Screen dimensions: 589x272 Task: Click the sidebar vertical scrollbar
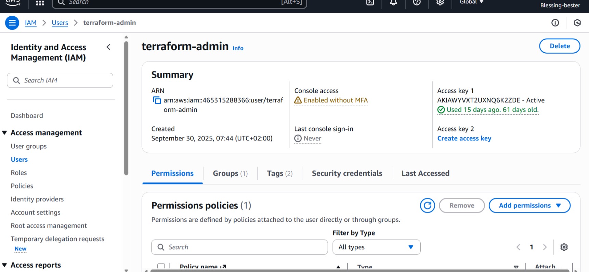pyautogui.click(x=126, y=108)
